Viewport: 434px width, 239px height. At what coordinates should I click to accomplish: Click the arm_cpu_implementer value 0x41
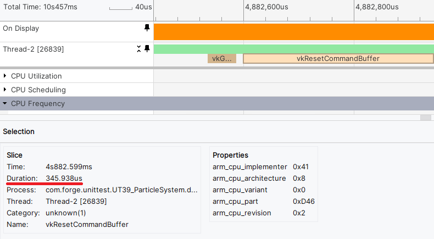[x=301, y=166]
